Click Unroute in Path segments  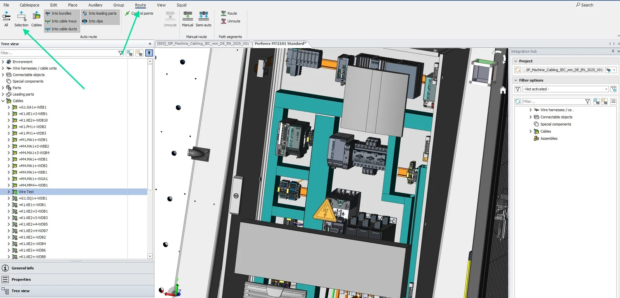click(x=231, y=21)
